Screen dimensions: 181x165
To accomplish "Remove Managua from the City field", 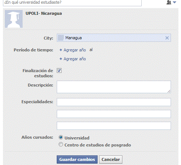I will (167, 38).
